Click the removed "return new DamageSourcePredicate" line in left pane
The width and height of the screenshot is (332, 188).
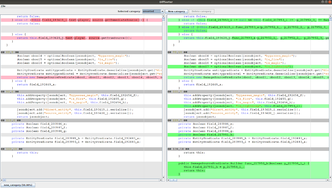pos(81,77)
